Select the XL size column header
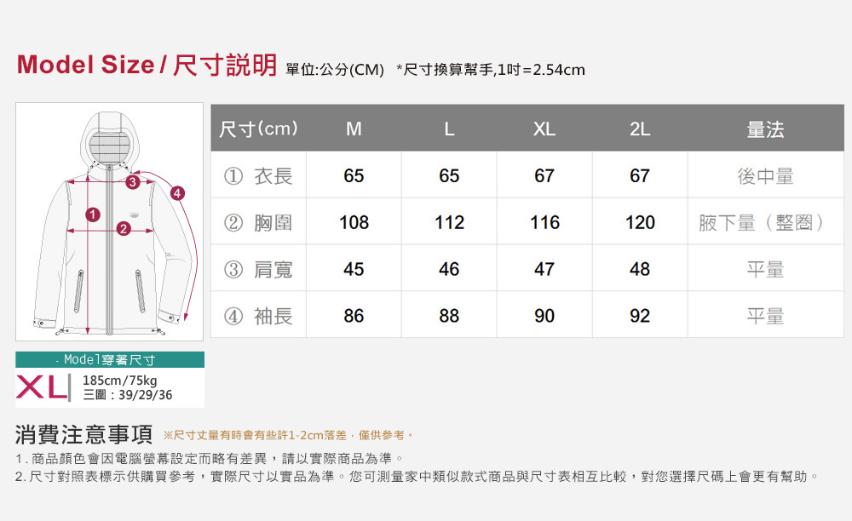852x521 pixels. pyautogui.click(x=544, y=129)
